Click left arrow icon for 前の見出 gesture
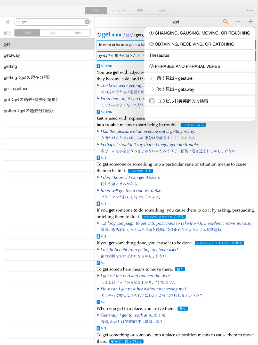 coord(152,78)
